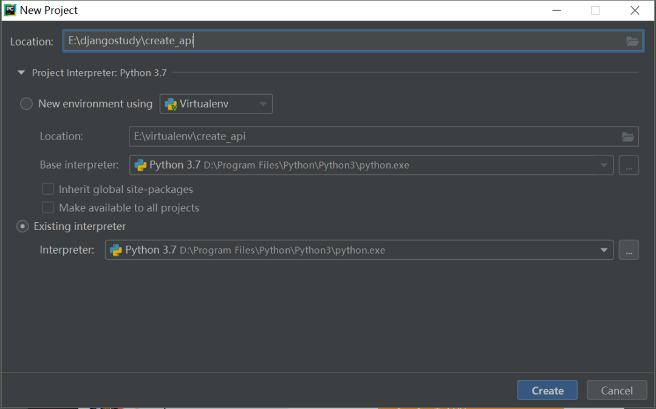Browse folders for the virtualenv location

click(627, 137)
